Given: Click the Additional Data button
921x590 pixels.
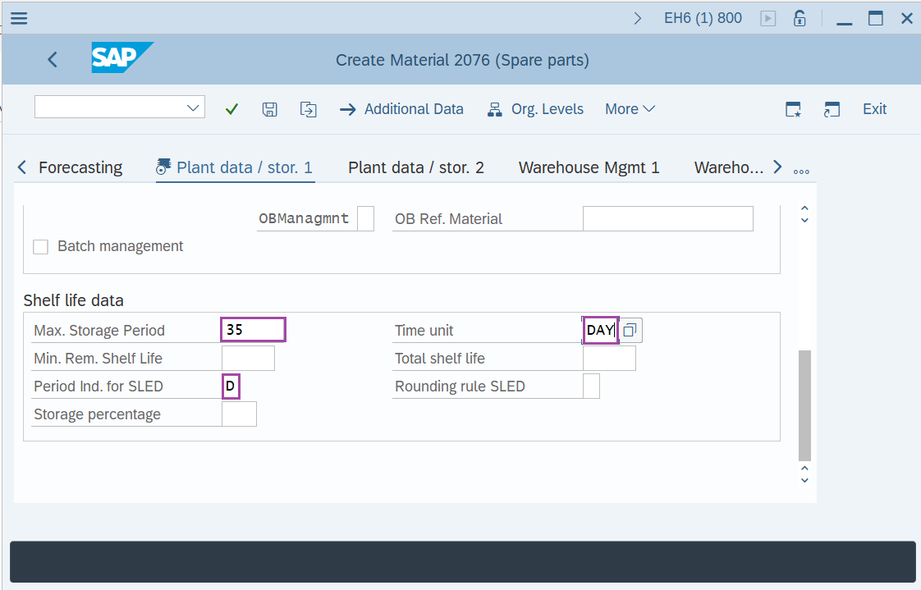Looking at the screenshot, I should [x=401, y=109].
